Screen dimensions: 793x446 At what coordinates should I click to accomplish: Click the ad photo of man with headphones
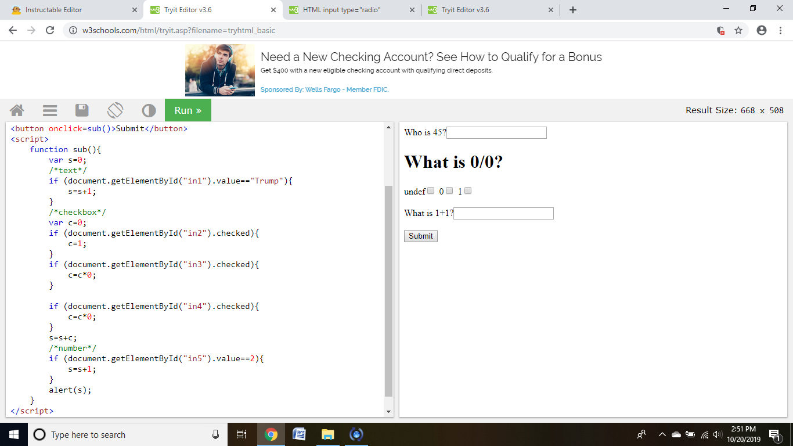220,70
